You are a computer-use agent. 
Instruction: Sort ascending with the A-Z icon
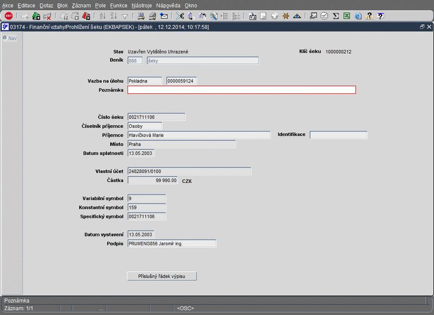[103, 16]
